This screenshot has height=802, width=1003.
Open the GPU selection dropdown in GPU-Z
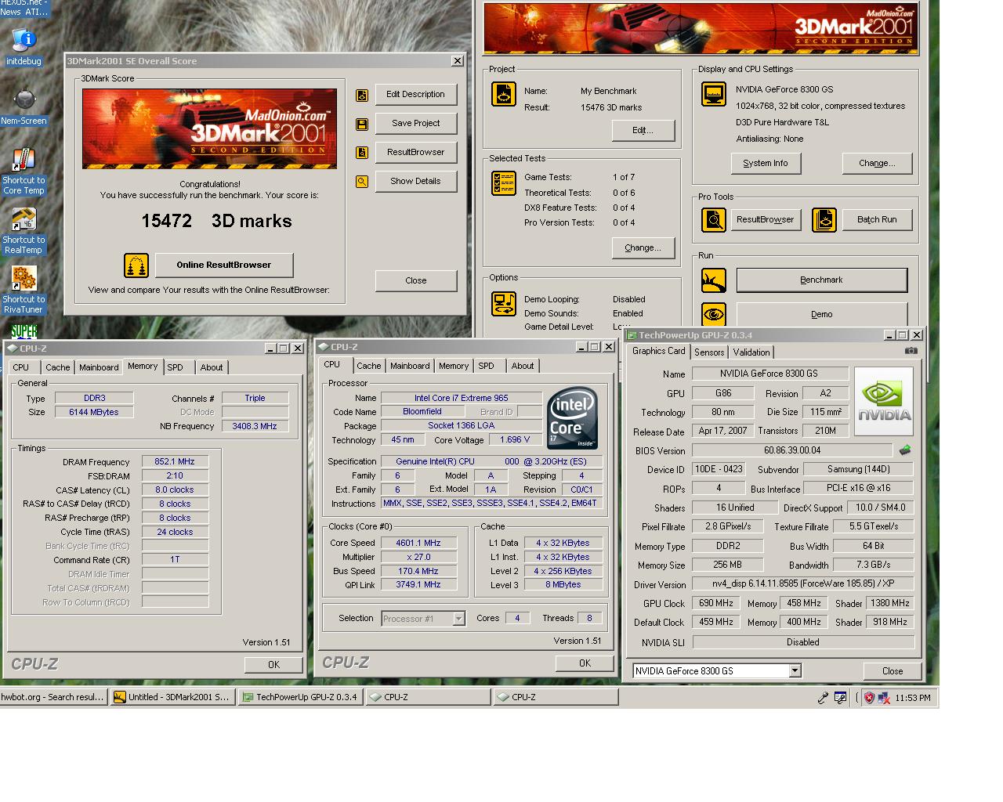795,670
